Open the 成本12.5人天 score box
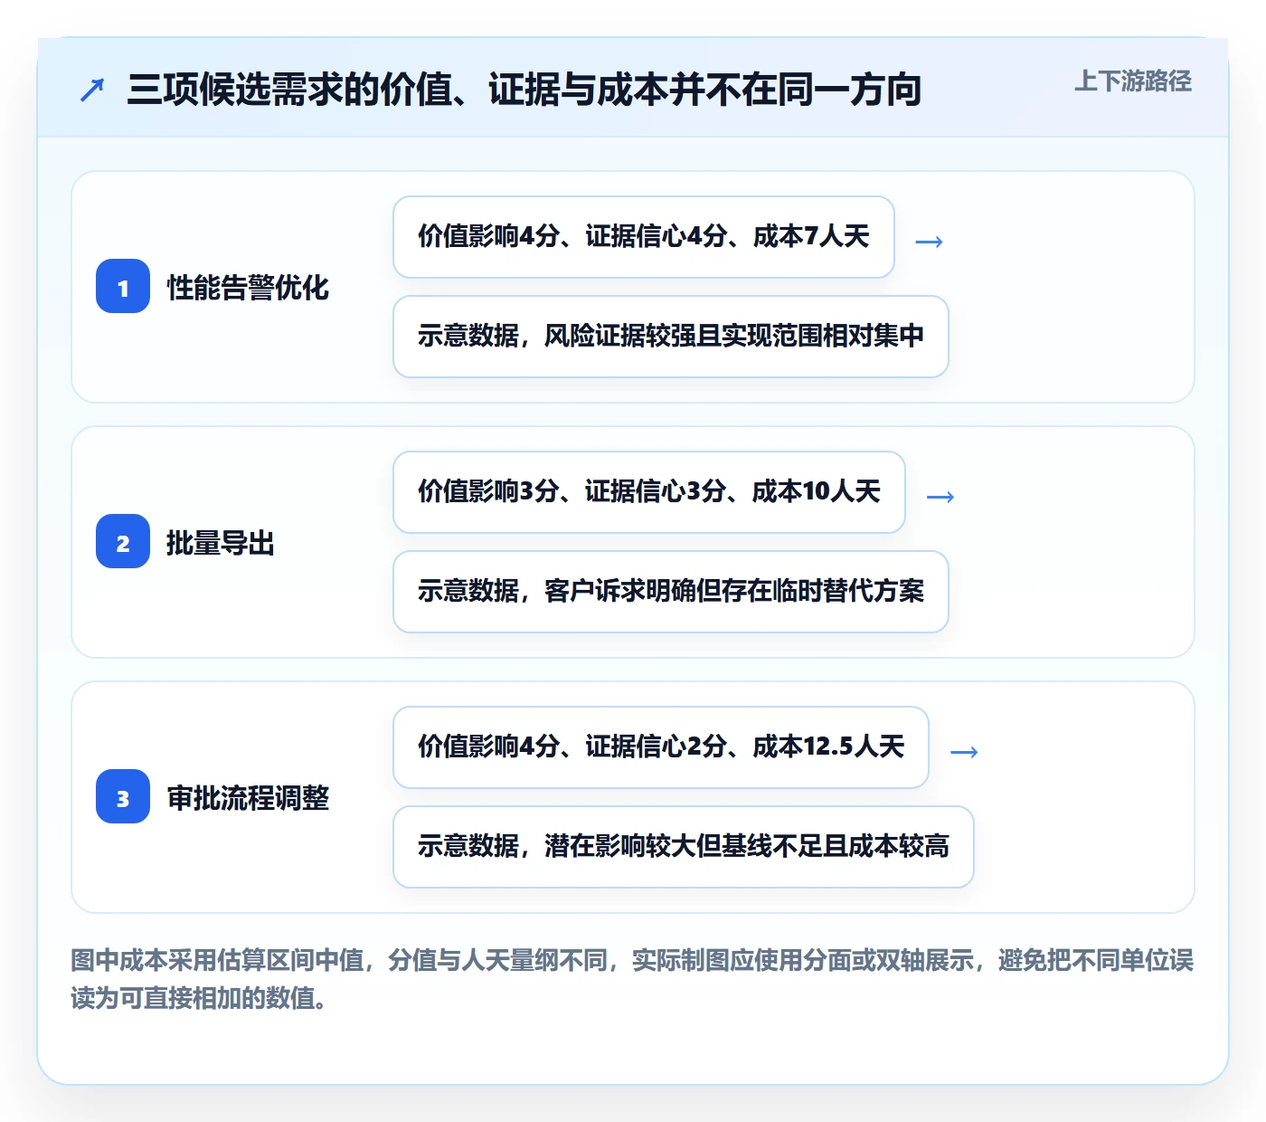This screenshot has width=1266, height=1122. pyautogui.click(x=661, y=747)
